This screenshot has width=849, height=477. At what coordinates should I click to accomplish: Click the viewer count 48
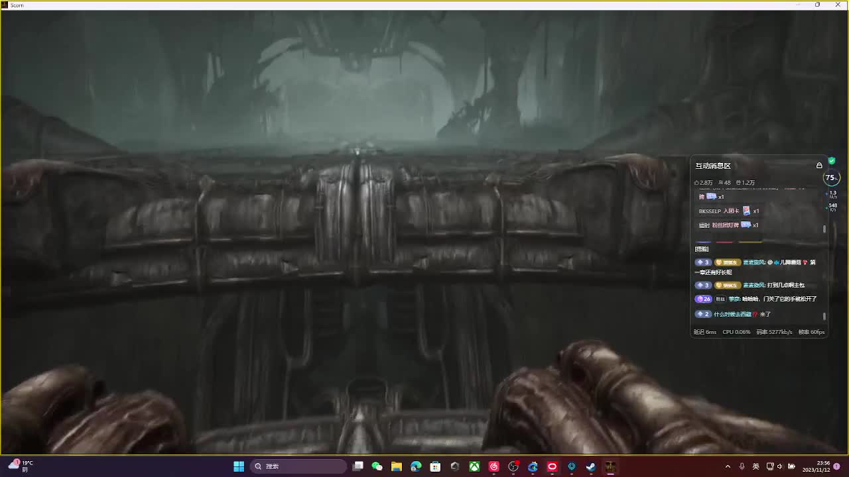pos(724,183)
